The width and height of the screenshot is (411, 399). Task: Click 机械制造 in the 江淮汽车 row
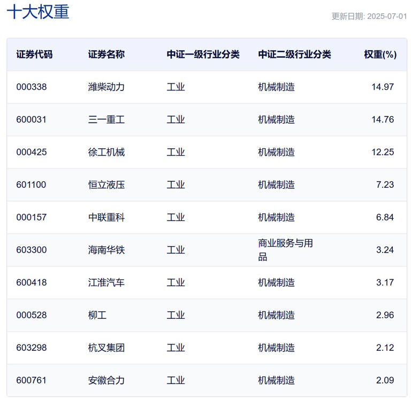click(x=276, y=283)
